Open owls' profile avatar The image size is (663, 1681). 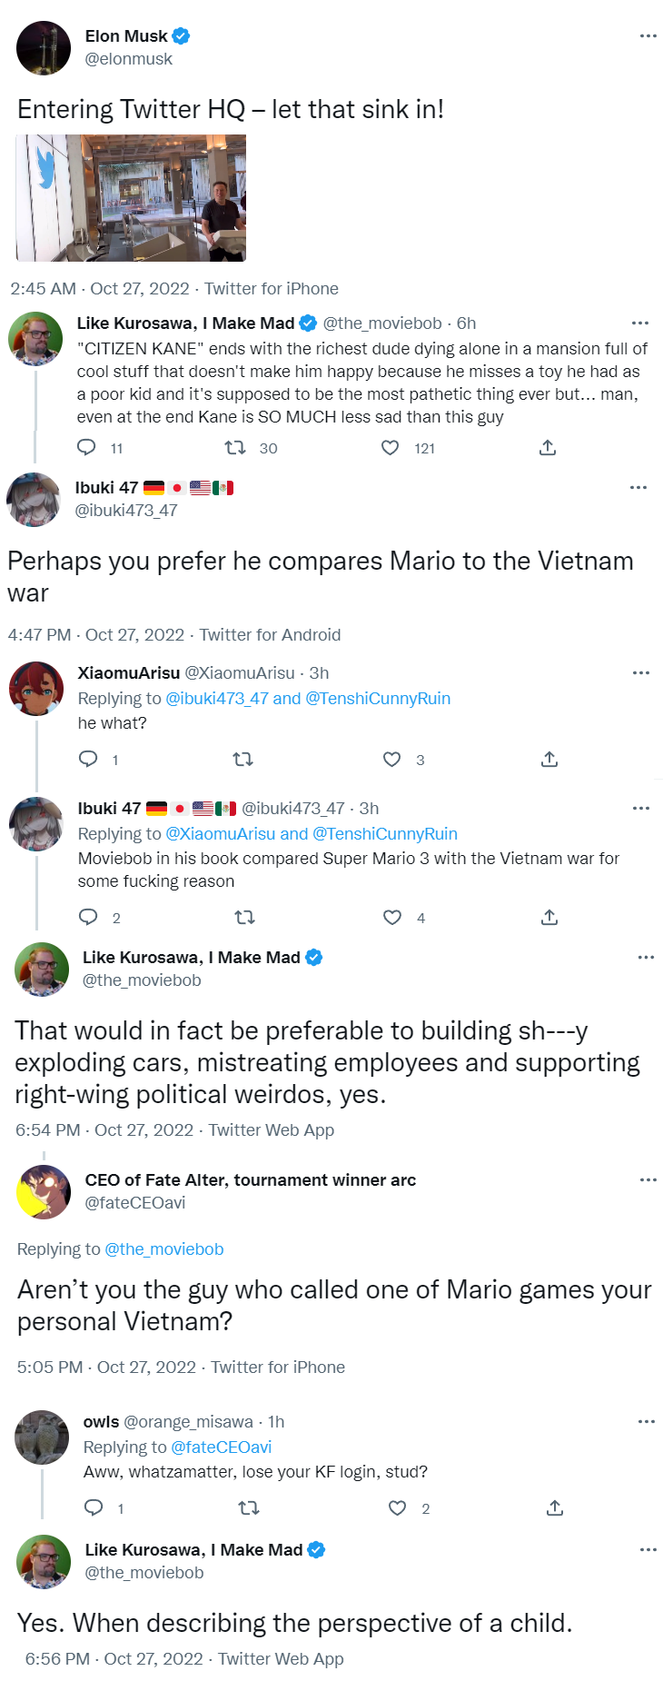click(x=42, y=1437)
